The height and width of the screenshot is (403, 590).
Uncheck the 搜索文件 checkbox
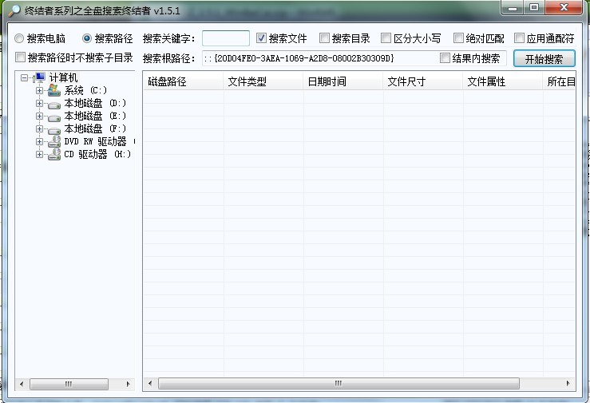click(261, 38)
